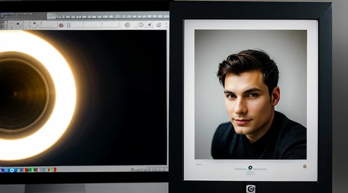The image size is (348, 193).
Task: Open the system tray area on the taskbar
Action: pyautogui.click(x=147, y=169)
